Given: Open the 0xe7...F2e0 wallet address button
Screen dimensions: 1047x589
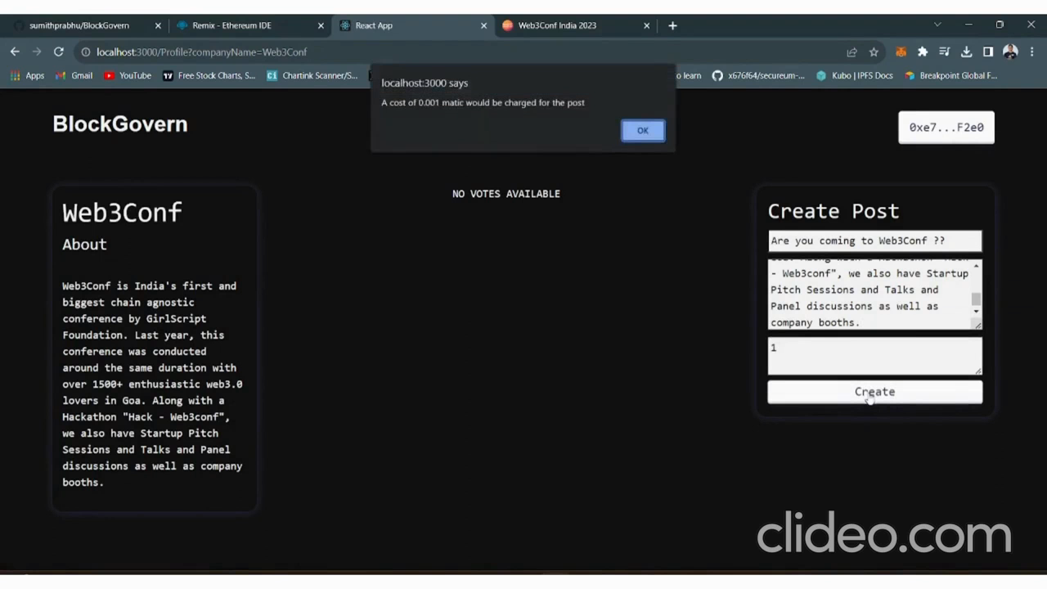Looking at the screenshot, I should 946,128.
